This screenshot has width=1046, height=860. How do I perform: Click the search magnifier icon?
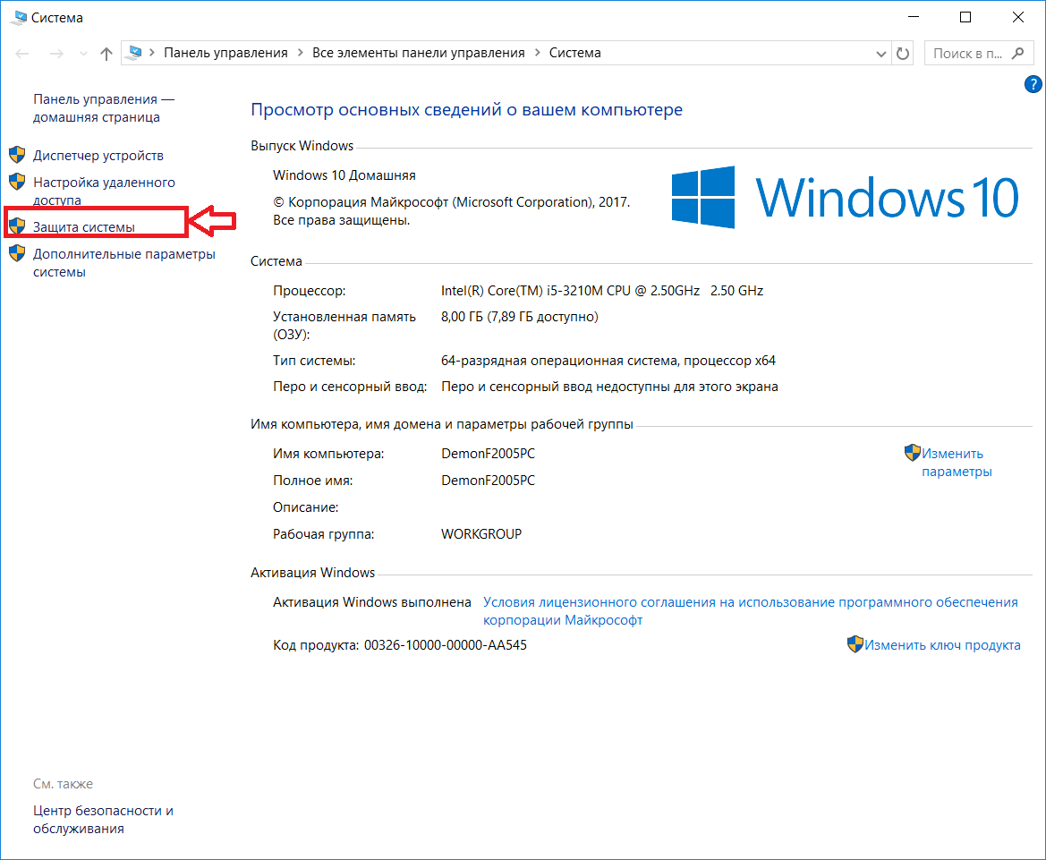[1018, 54]
